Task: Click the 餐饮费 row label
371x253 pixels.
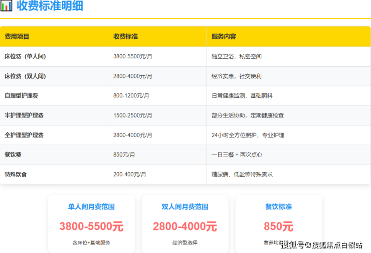Action: click(x=13, y=155)
